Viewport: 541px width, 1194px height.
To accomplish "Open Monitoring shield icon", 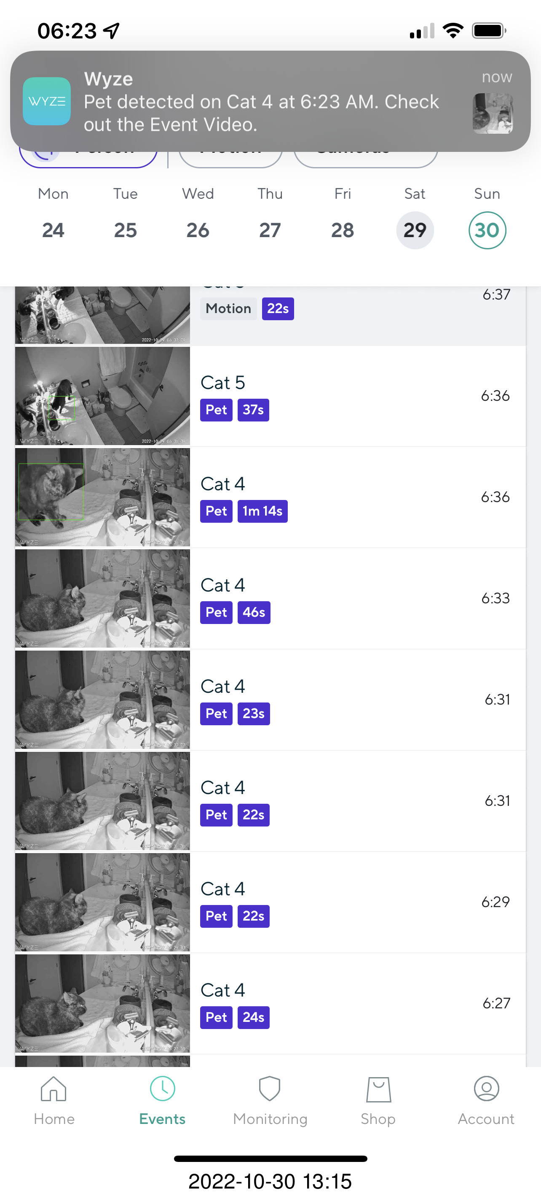I will coord(270,1089).
